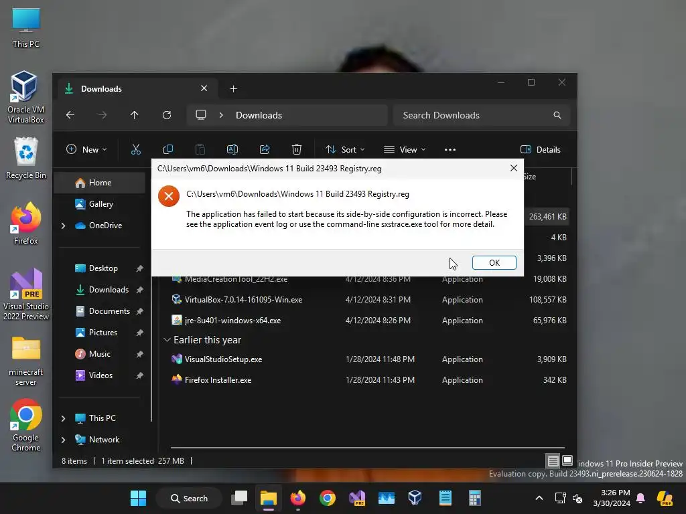686x514 pixels.
Task: Open the New item dropdown
Action: [x=86, y=149]
